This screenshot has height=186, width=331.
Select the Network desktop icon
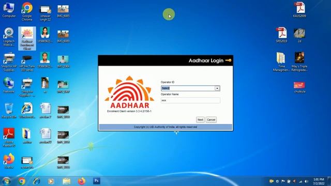pyautogui.click(x=9, y=85)
